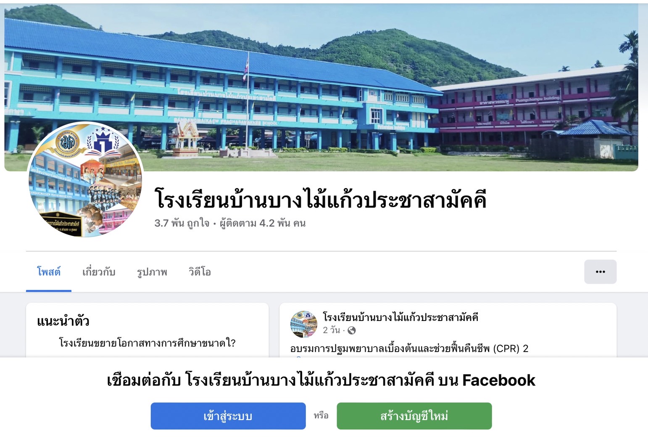Viewport: 648px width, 447px height.
Task: Click the แนะนำตัว intro heading
Action: point(63,321)
